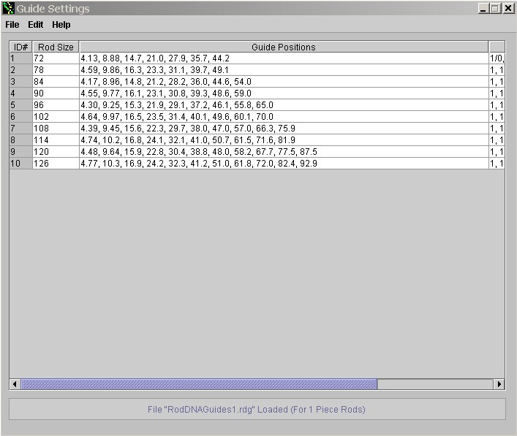The height and width of the screenshot is (436, 517).
Task: Click the horizontal scrollbar thumb
Action: click(198, 384)
